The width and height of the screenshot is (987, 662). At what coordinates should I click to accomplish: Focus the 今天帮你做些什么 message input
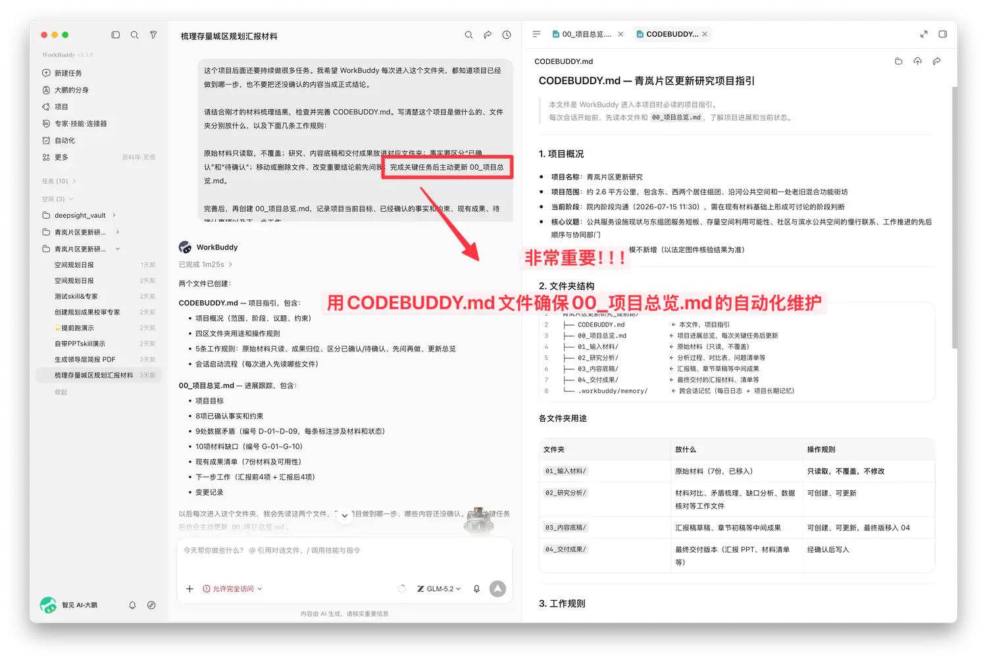(x=344, y=550)
